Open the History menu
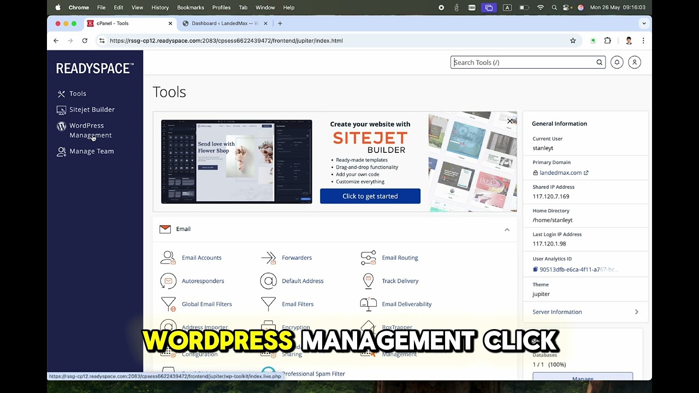Screen dimensions: 699x393 tap(160, 8)
